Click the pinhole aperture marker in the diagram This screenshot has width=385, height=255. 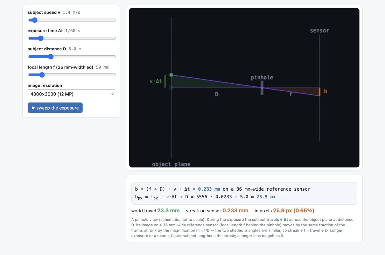[x=262, y=87]
